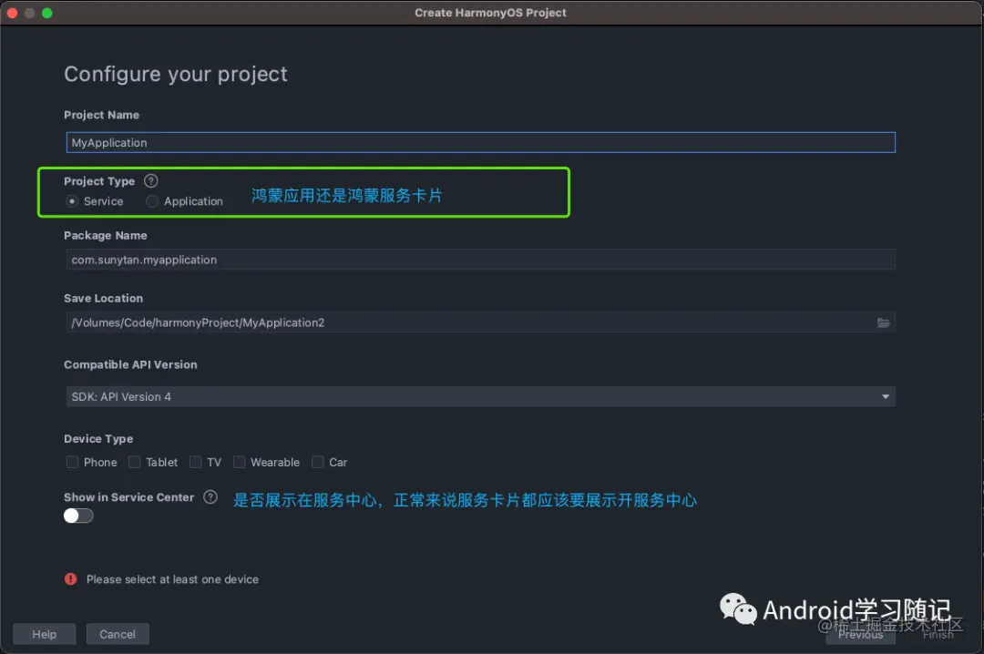Toggle the Show in Service Center switch
Viewport: 984px width, 654px height.
[x=78, y=516]
